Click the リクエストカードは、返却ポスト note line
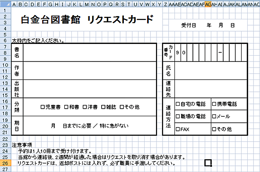This screenshot has height=172, width=260. (x=96, y=163)
